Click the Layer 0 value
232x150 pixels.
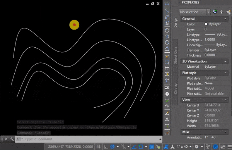205,29
